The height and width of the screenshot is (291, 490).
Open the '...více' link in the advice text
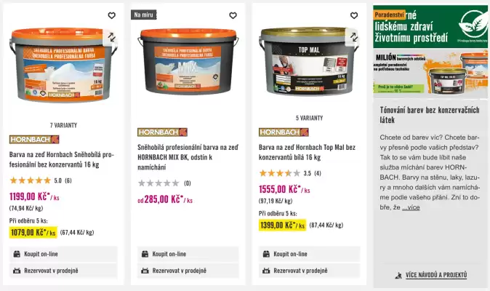[x=411, y=207]
